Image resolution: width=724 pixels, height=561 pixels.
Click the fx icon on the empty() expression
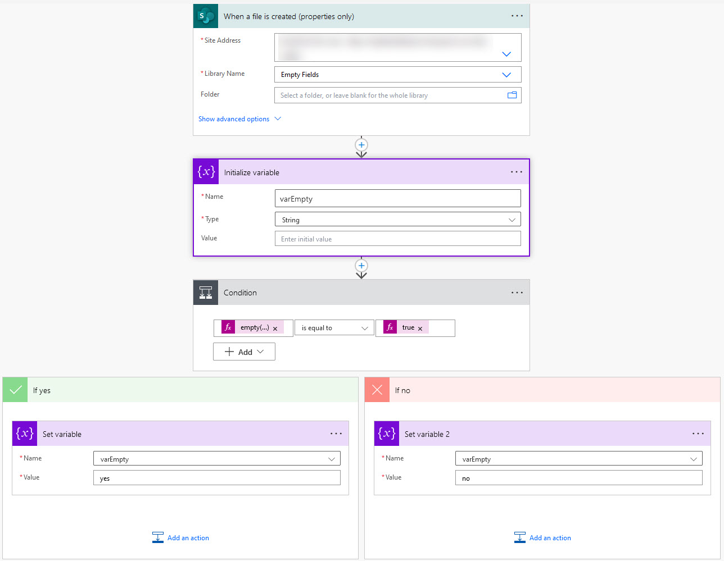pos(228,327)
